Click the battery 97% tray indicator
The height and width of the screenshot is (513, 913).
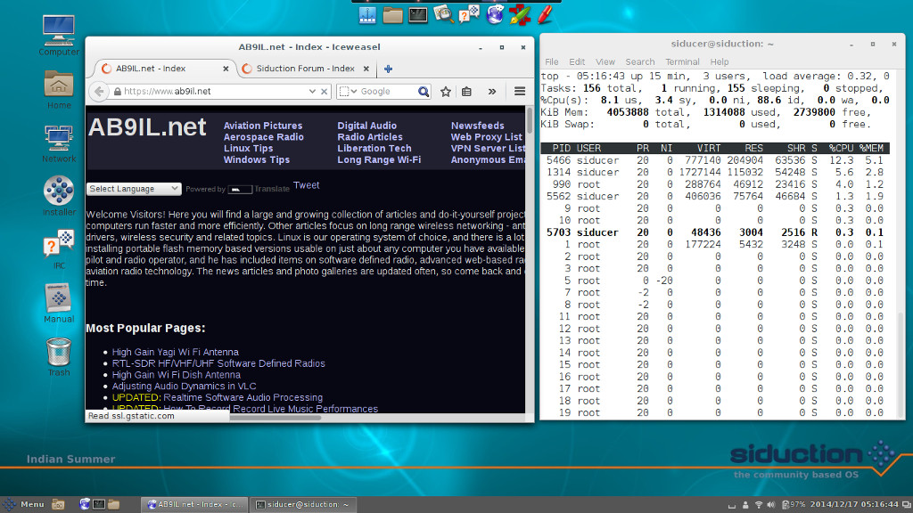793,505
